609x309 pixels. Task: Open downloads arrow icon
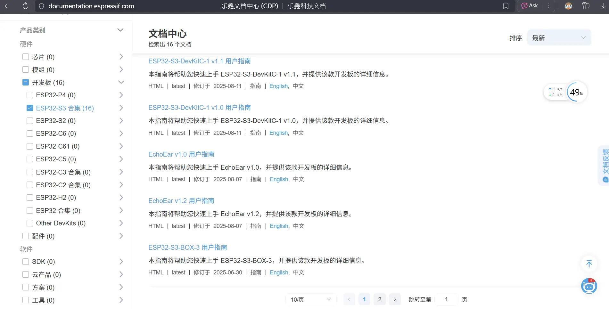(604, 6)
